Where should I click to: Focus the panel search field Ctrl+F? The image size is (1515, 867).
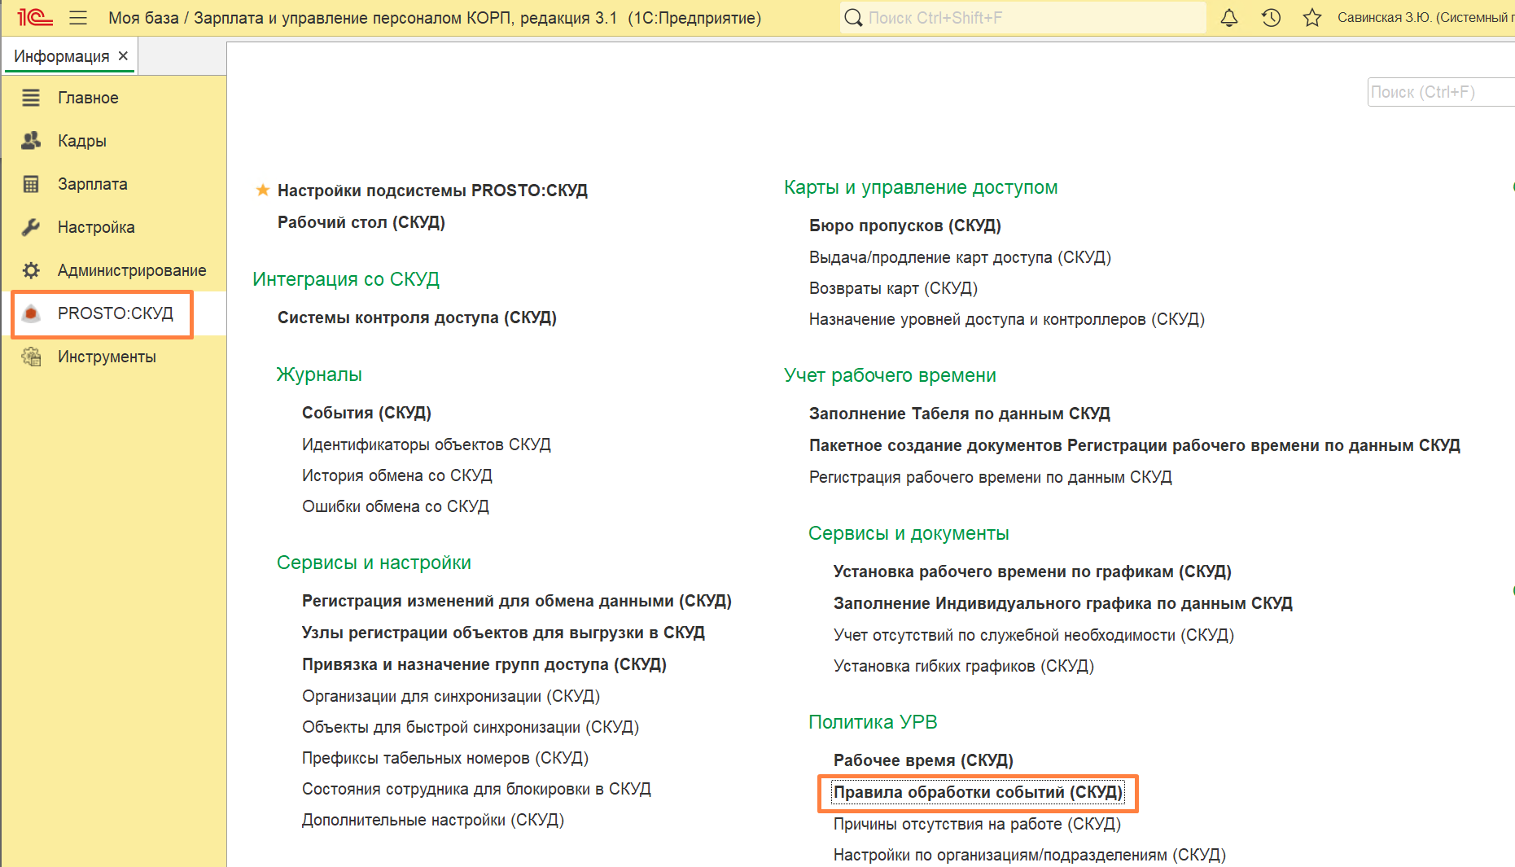pyautogui.click(x=1440, y=92)
